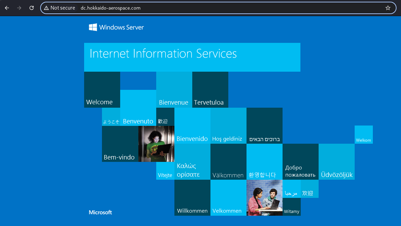Click the Tervetuloa tile
Image resolution: width=401 pixels, height=226 pixels.
point(210,90)
